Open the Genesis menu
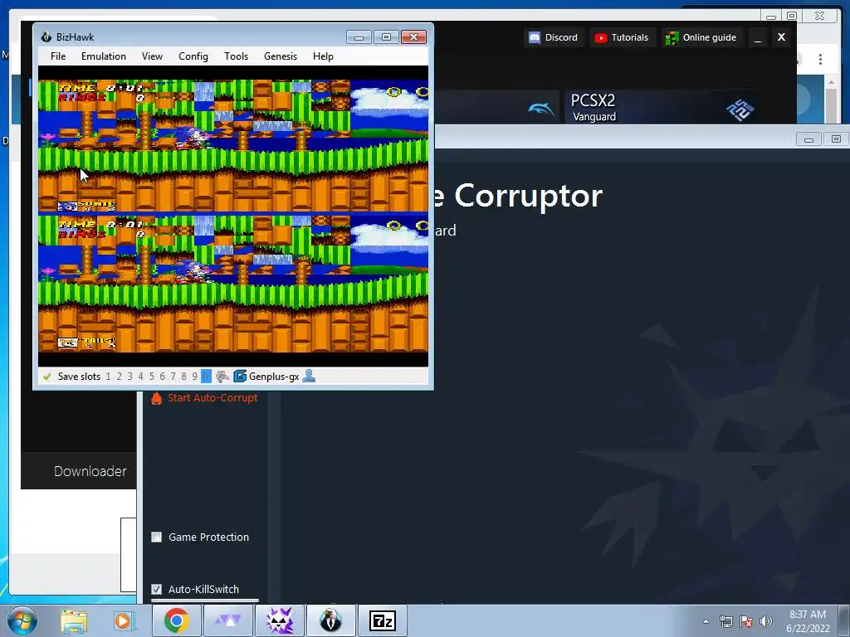 281,56
